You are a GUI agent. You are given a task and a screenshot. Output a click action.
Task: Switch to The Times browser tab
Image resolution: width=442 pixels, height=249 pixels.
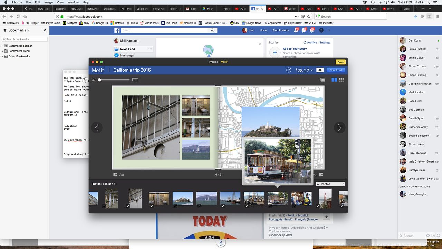(126, 8)
